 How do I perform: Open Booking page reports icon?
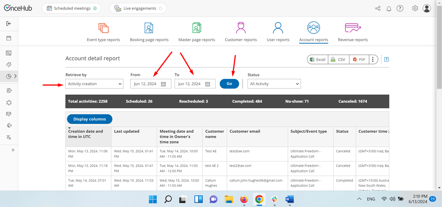pyautogui.click(x=149, y=28)
